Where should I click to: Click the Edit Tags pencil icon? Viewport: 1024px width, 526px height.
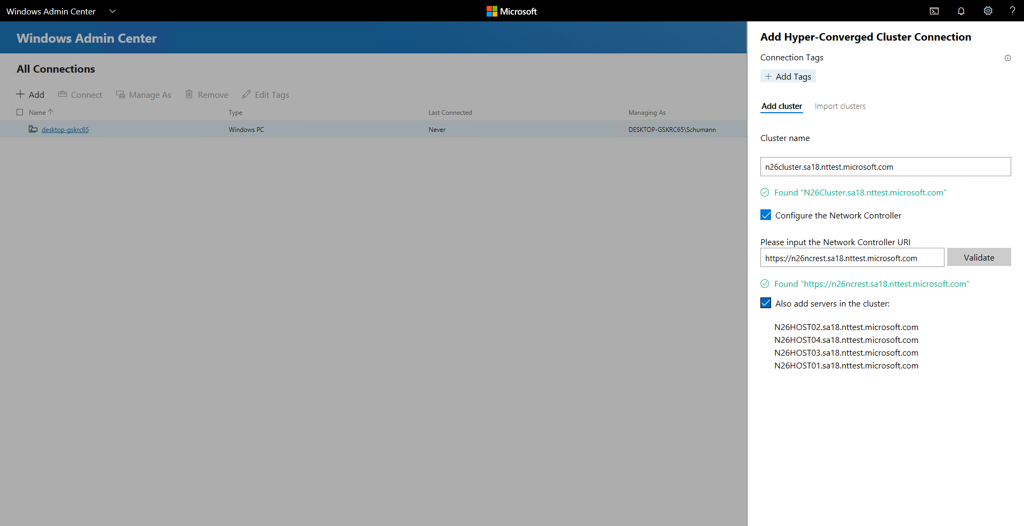click(247, 94)
